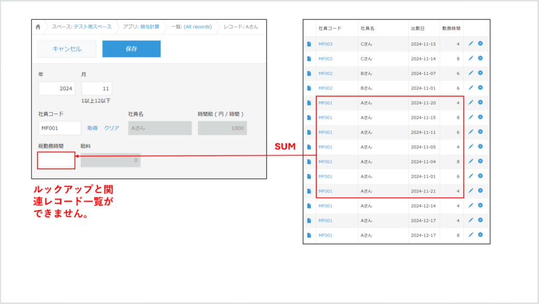Open record details icon for 2024-11-07 row
539x304 pixels.
309,73
